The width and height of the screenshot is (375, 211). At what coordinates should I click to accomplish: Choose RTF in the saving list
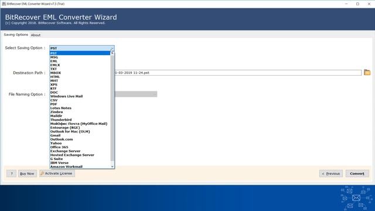[80, 89]
